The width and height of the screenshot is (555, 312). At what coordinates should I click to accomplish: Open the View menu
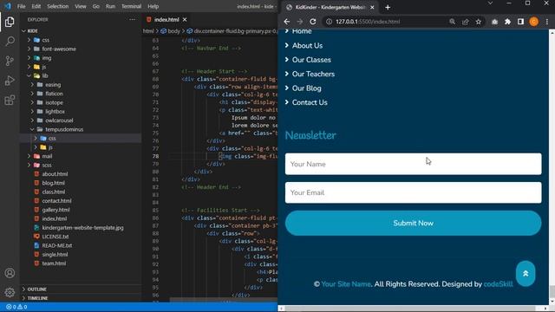coord(81,6)
